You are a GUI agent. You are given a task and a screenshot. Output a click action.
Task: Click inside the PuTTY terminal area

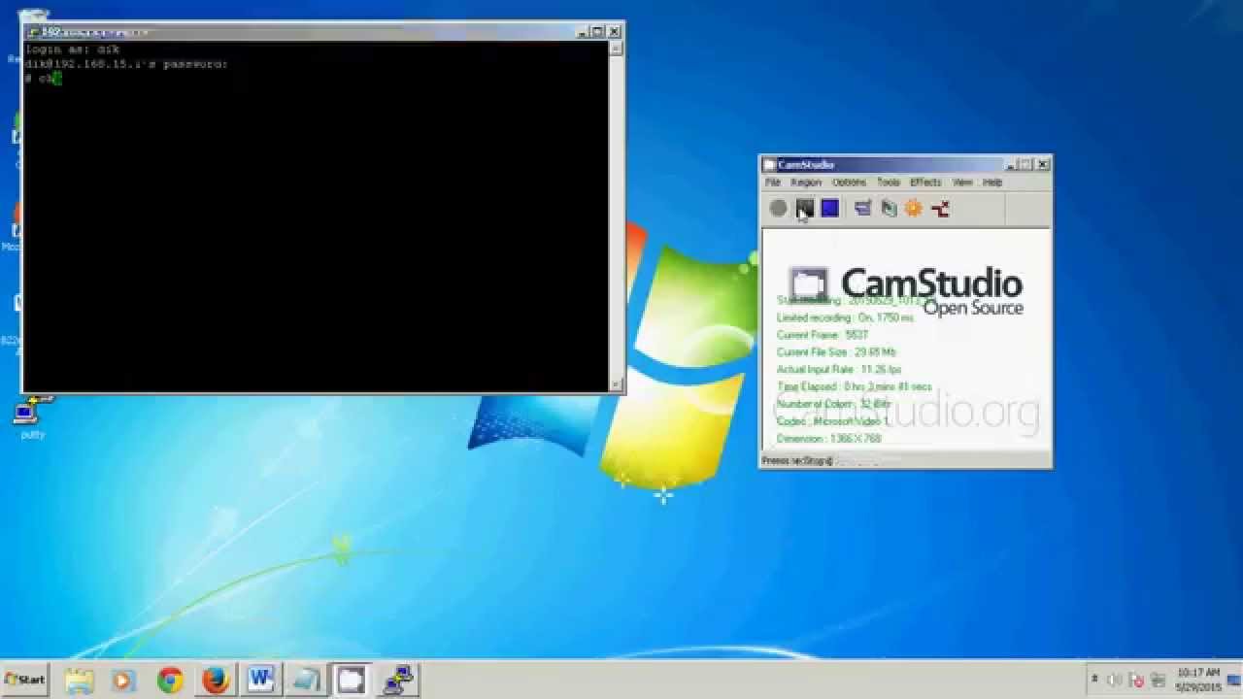point(316,216)
